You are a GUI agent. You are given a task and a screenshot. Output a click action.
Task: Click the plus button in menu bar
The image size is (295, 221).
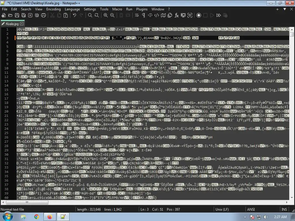tap(277, 9)
